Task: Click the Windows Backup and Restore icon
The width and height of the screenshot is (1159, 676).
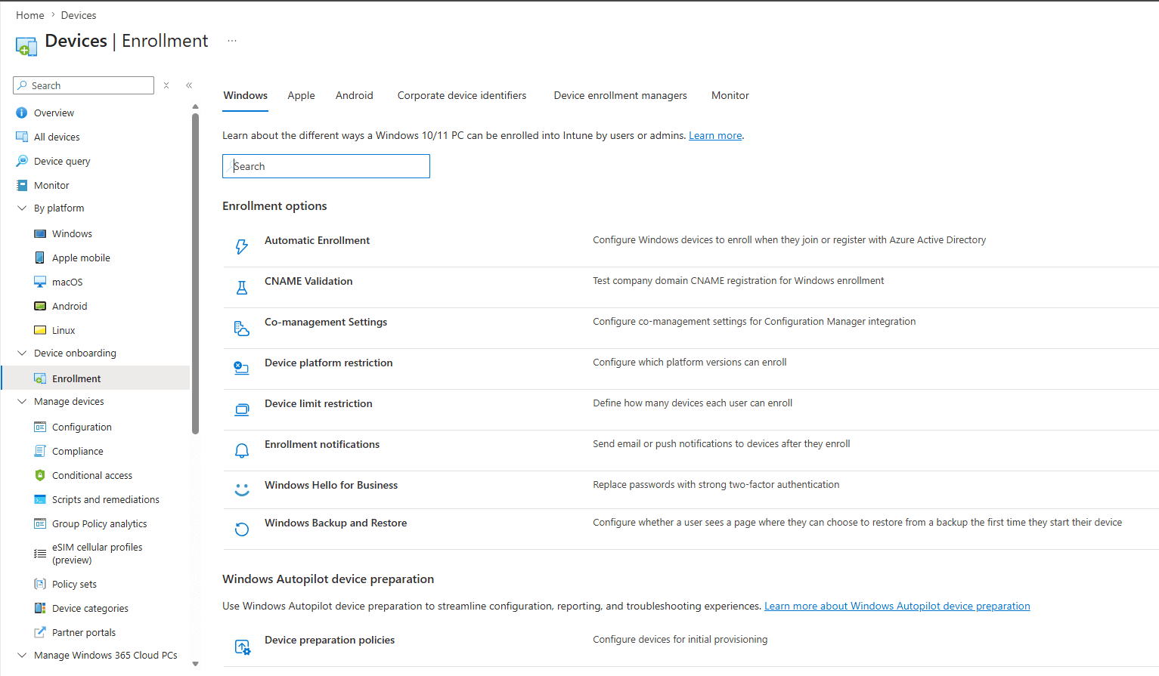Action: point(242,529)
